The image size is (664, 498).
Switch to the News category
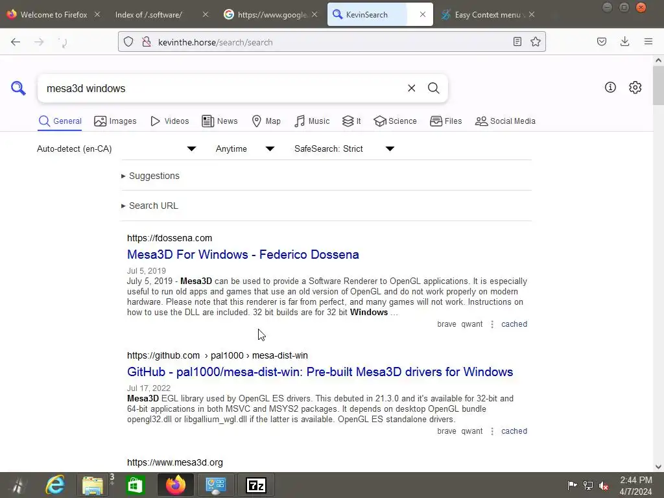[x=220, y=121]
